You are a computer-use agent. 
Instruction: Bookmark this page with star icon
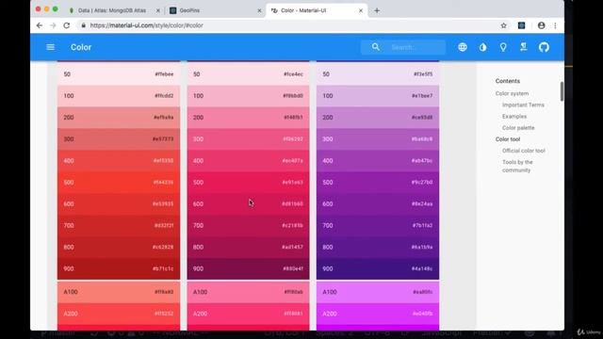(x=503, y=25)
